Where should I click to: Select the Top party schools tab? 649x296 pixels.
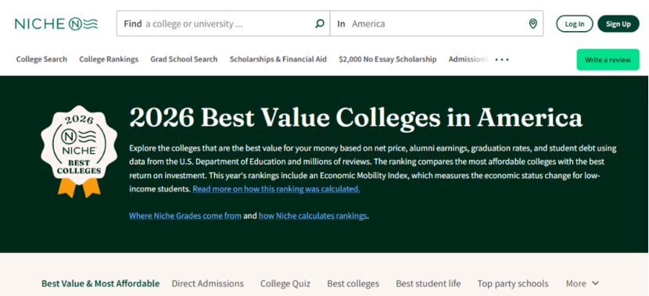tap(513, 284)
